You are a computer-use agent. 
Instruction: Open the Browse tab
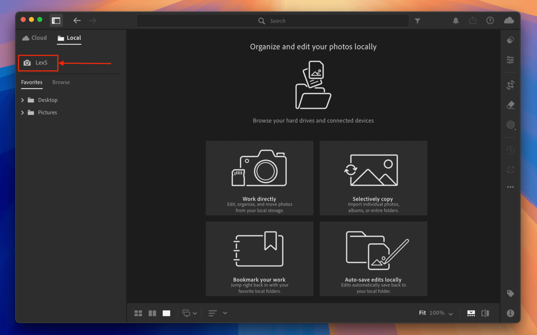(61, 82)
